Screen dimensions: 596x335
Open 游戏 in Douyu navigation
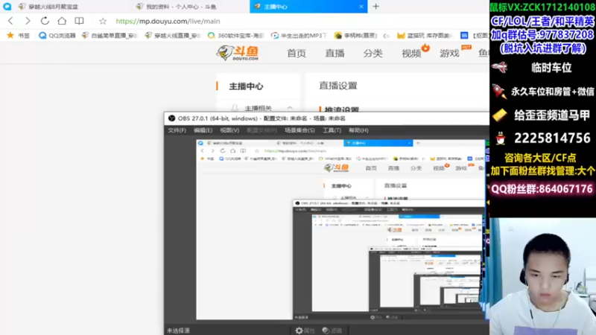pyautogui.click(x=449, y=53)
